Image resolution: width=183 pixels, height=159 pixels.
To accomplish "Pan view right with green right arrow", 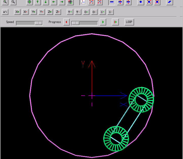I will [62, 2].
